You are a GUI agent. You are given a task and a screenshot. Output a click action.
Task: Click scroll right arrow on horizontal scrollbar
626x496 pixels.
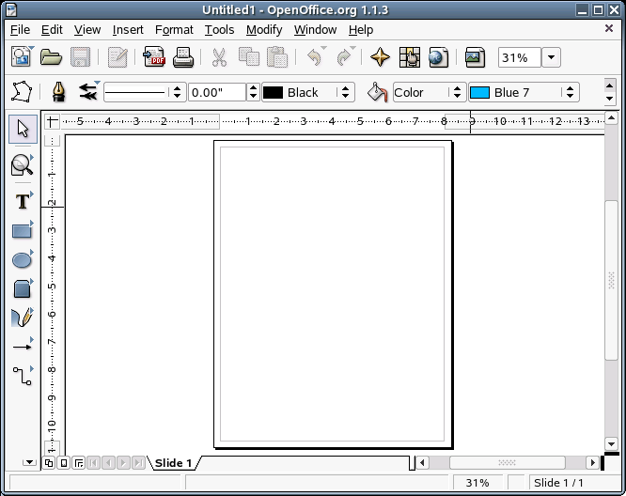[x=592, y=462]
